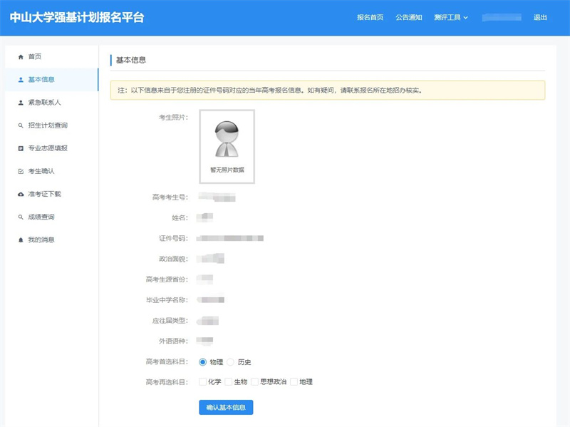Click the 毕业中学名称 label
The image size is (570, 427).
pos(167,300)
